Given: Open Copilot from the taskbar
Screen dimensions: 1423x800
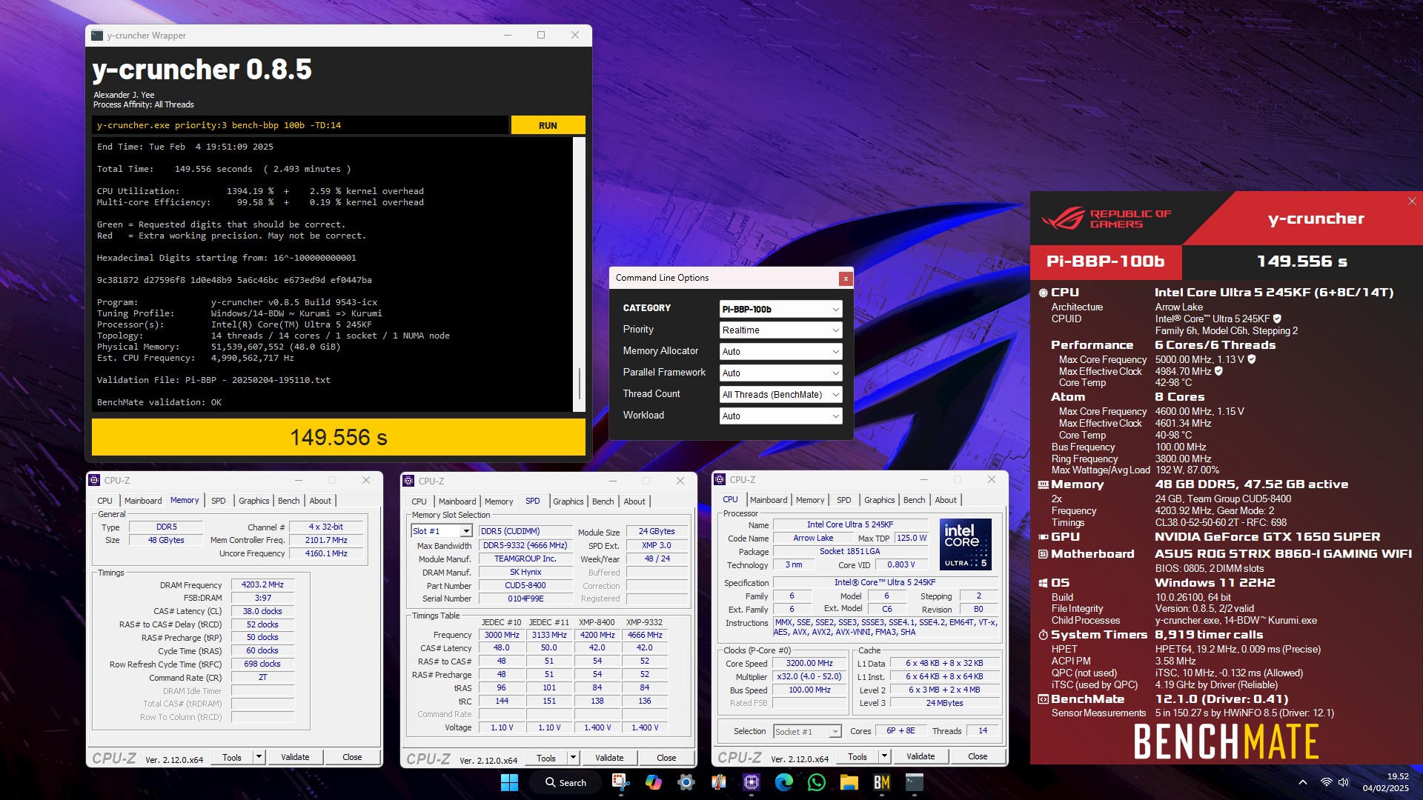Looking at the screenshot, I should click(653, 782).
